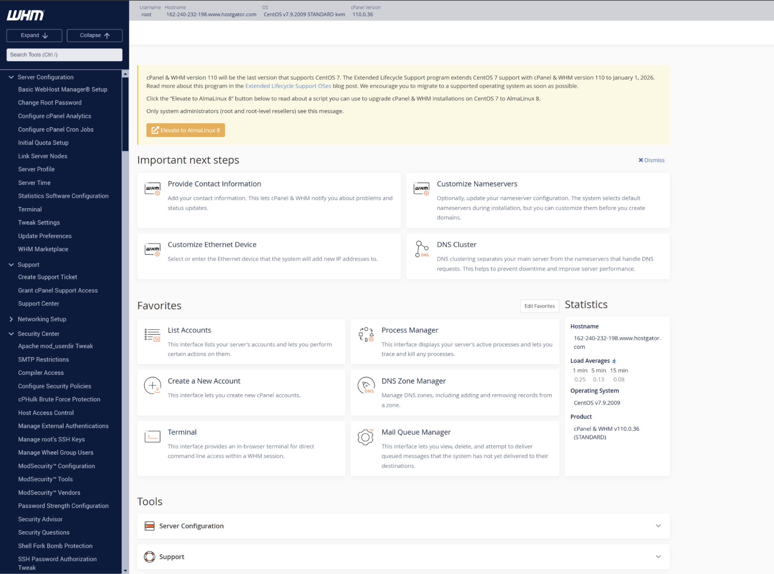774x574 pixels.
Task: Click the DNS Cluster title
Action: click(x=457, y=245)
